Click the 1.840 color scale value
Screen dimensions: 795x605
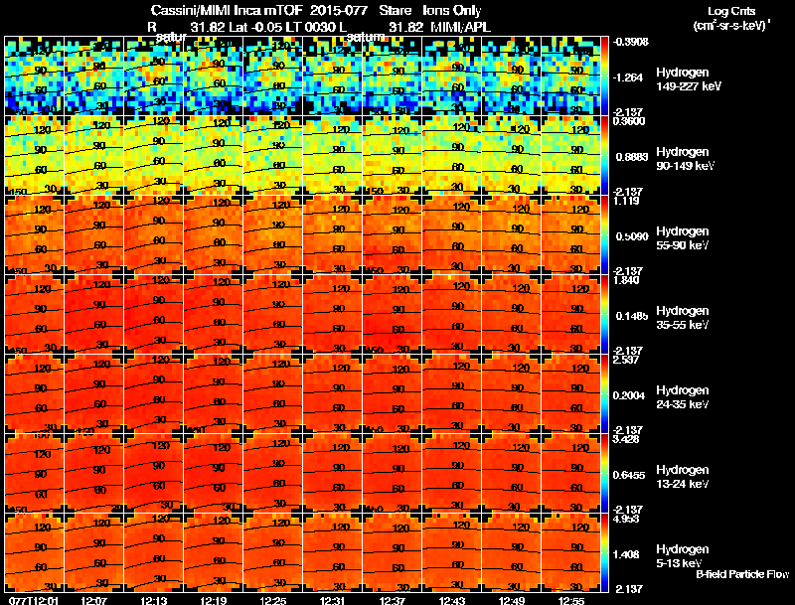(626, 280)
